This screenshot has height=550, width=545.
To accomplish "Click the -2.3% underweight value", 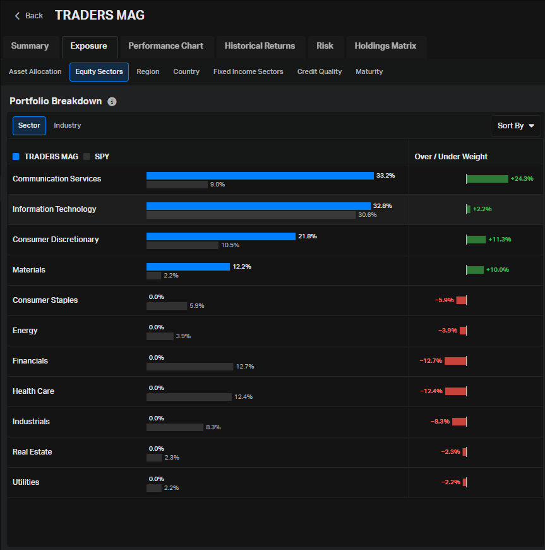I will point(451,452).
